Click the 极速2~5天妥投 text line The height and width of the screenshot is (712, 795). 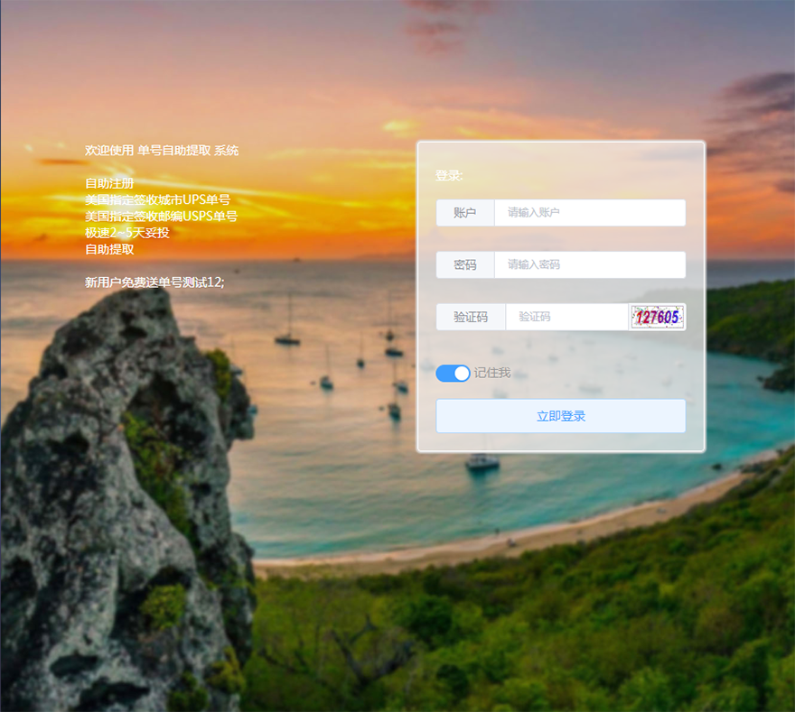pos(126,233)
